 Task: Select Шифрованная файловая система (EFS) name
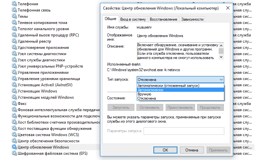pyautogui.click(x=52, y=153)
